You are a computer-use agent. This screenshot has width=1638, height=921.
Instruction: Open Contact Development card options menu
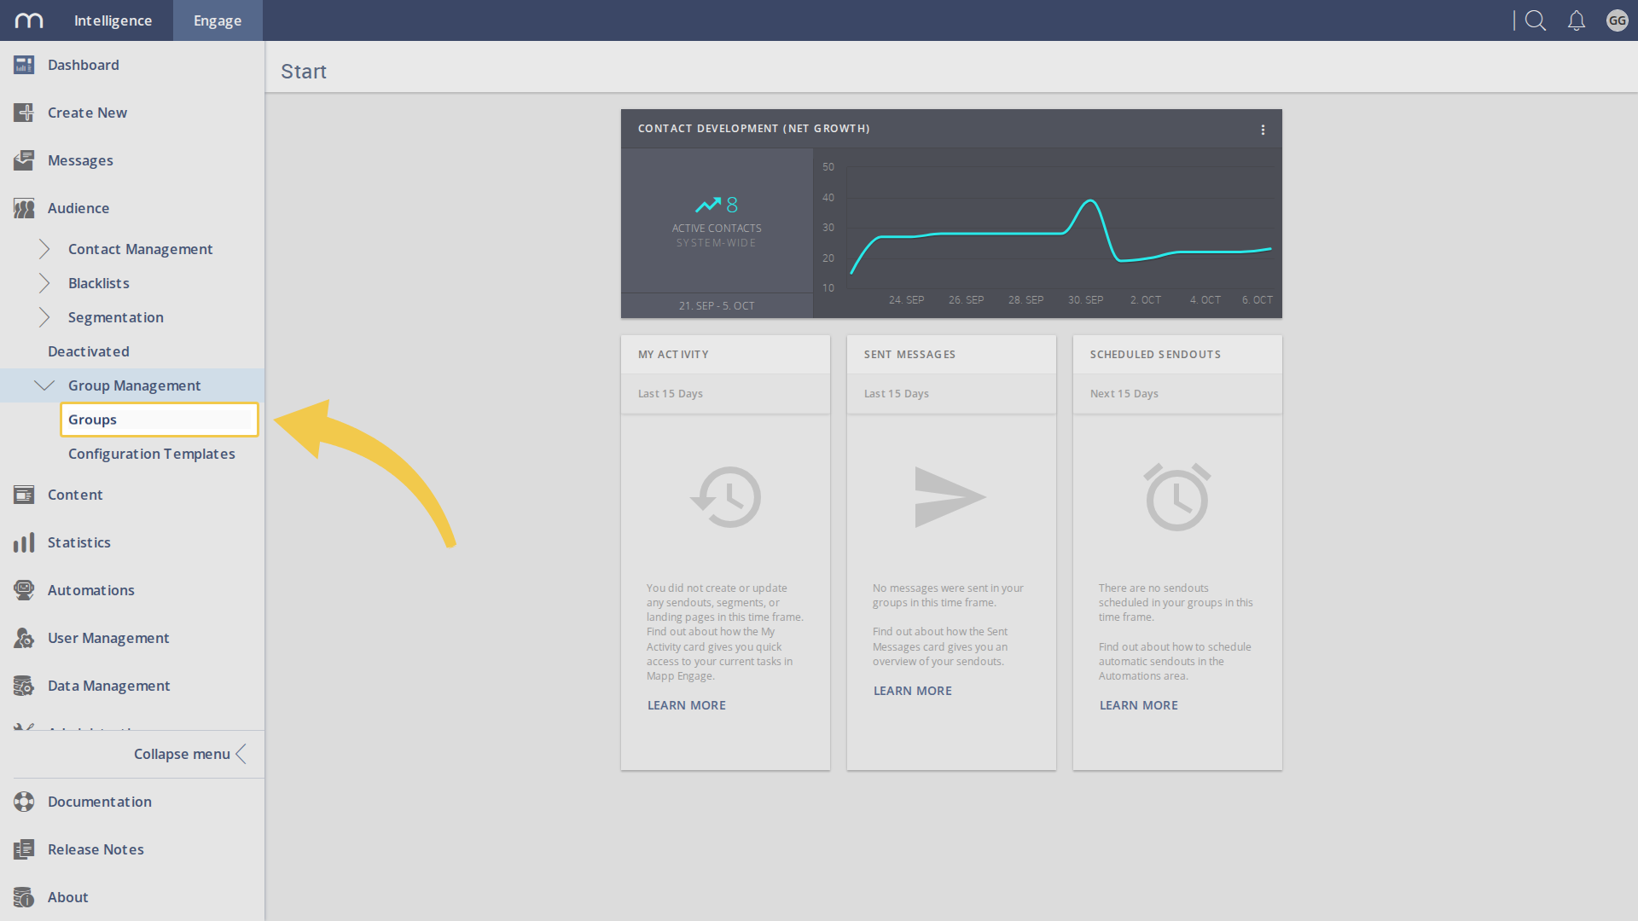coord(1263,130)
